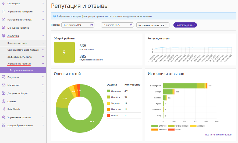238x143 pixels.
Task: Click the Управление номерами calendar icon
Action: click(x=3, y=12)
